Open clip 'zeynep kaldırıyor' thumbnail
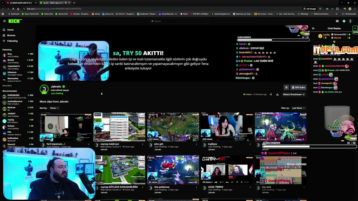 pos(119,127)
